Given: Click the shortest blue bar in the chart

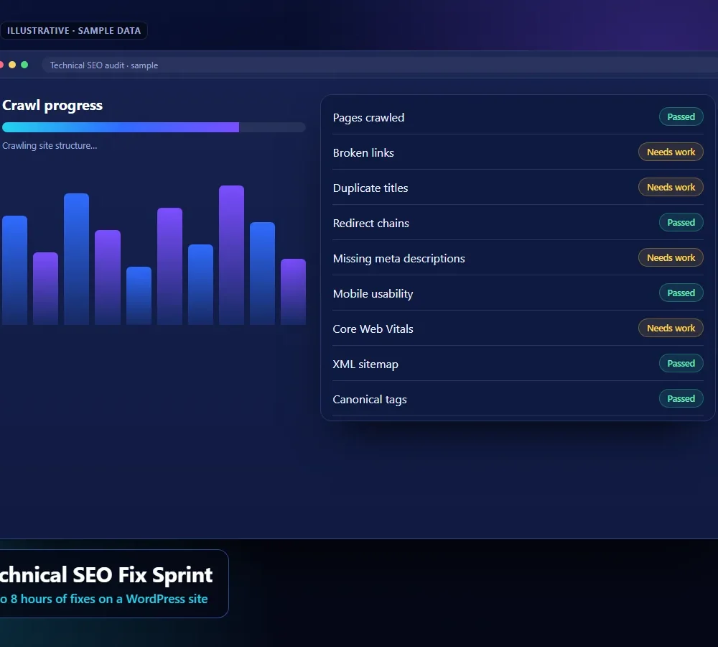Looking at the screenshot, I should click(139, 295).
